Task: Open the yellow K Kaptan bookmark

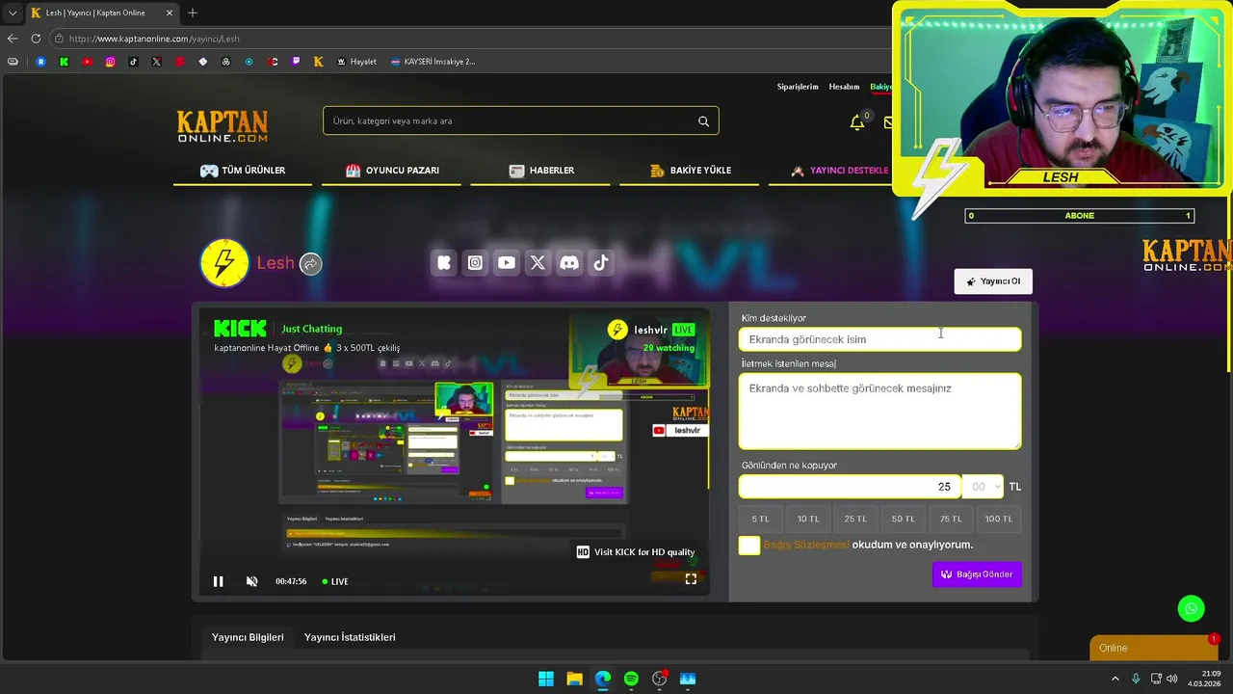Action: [319, 62]
